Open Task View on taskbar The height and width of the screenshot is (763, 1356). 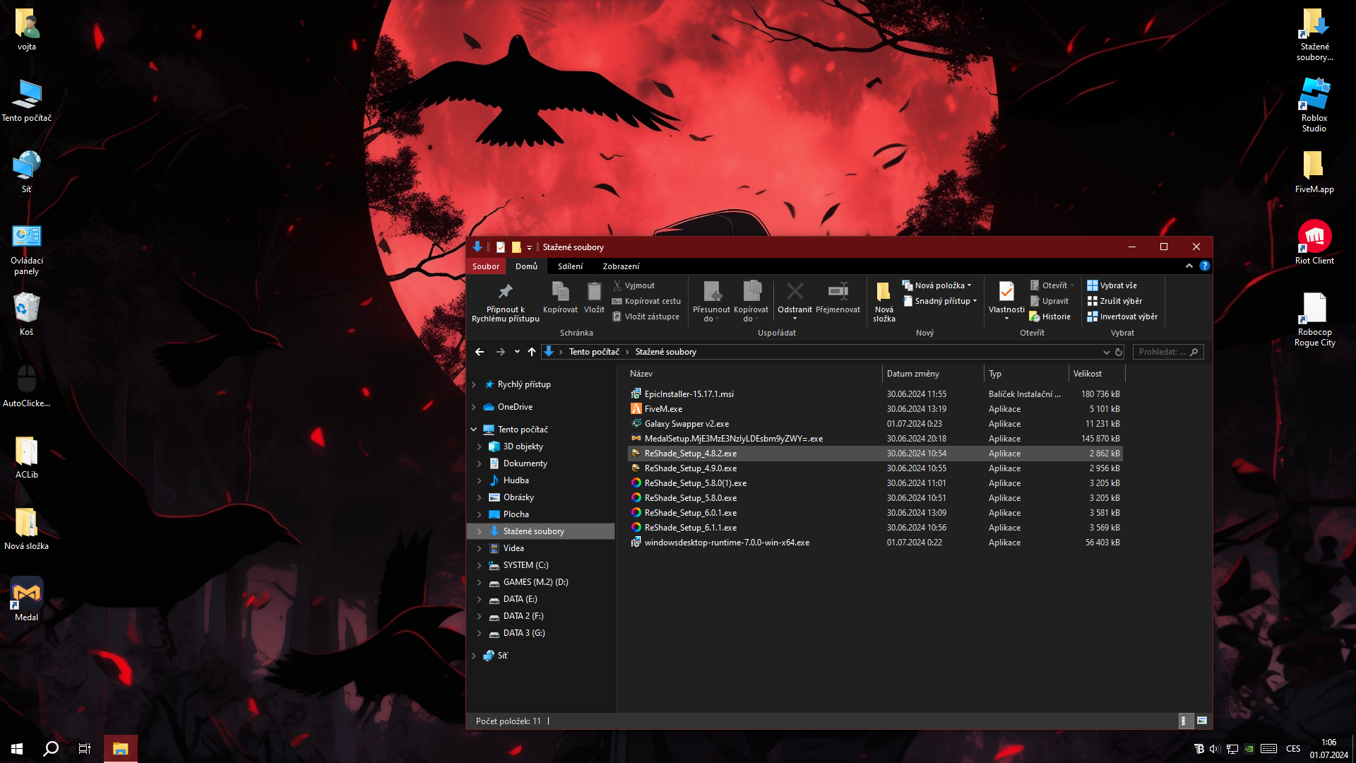click(85, 749)
